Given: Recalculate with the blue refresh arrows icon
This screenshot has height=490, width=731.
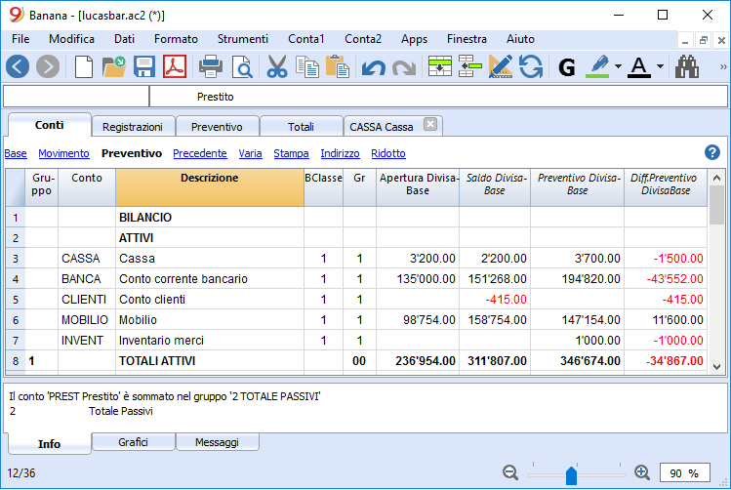Looking at the screenshot, I should pyautogui.click(x=531, y=66).
